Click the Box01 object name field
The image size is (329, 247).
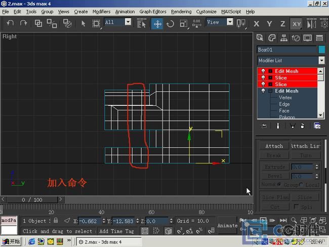pos(286,50)
